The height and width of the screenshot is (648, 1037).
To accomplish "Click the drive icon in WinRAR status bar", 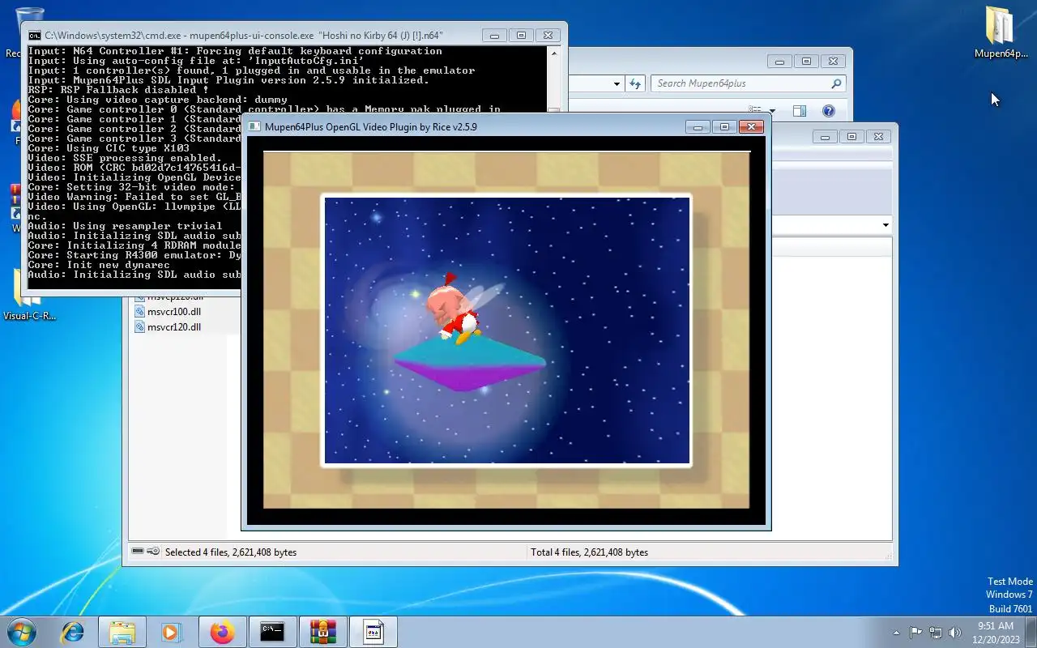I will (x=138, y=552).
